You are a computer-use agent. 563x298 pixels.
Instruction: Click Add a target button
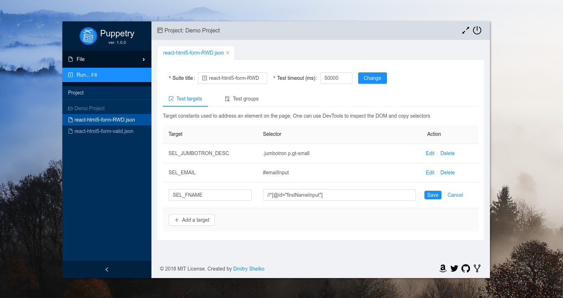pyautogui.click(x=192, y=220)
